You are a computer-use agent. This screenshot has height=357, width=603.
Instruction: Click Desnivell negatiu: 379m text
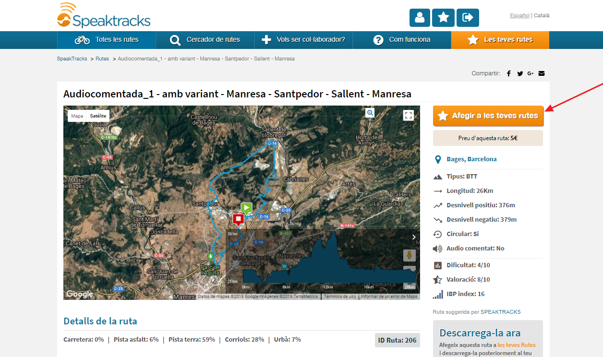[482, 220]
